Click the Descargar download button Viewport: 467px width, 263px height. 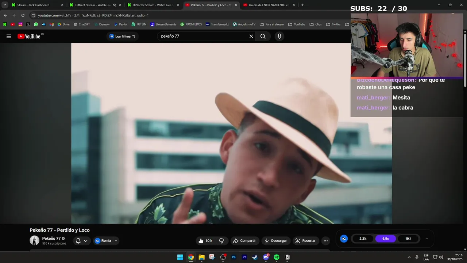(x=275, y=241)
